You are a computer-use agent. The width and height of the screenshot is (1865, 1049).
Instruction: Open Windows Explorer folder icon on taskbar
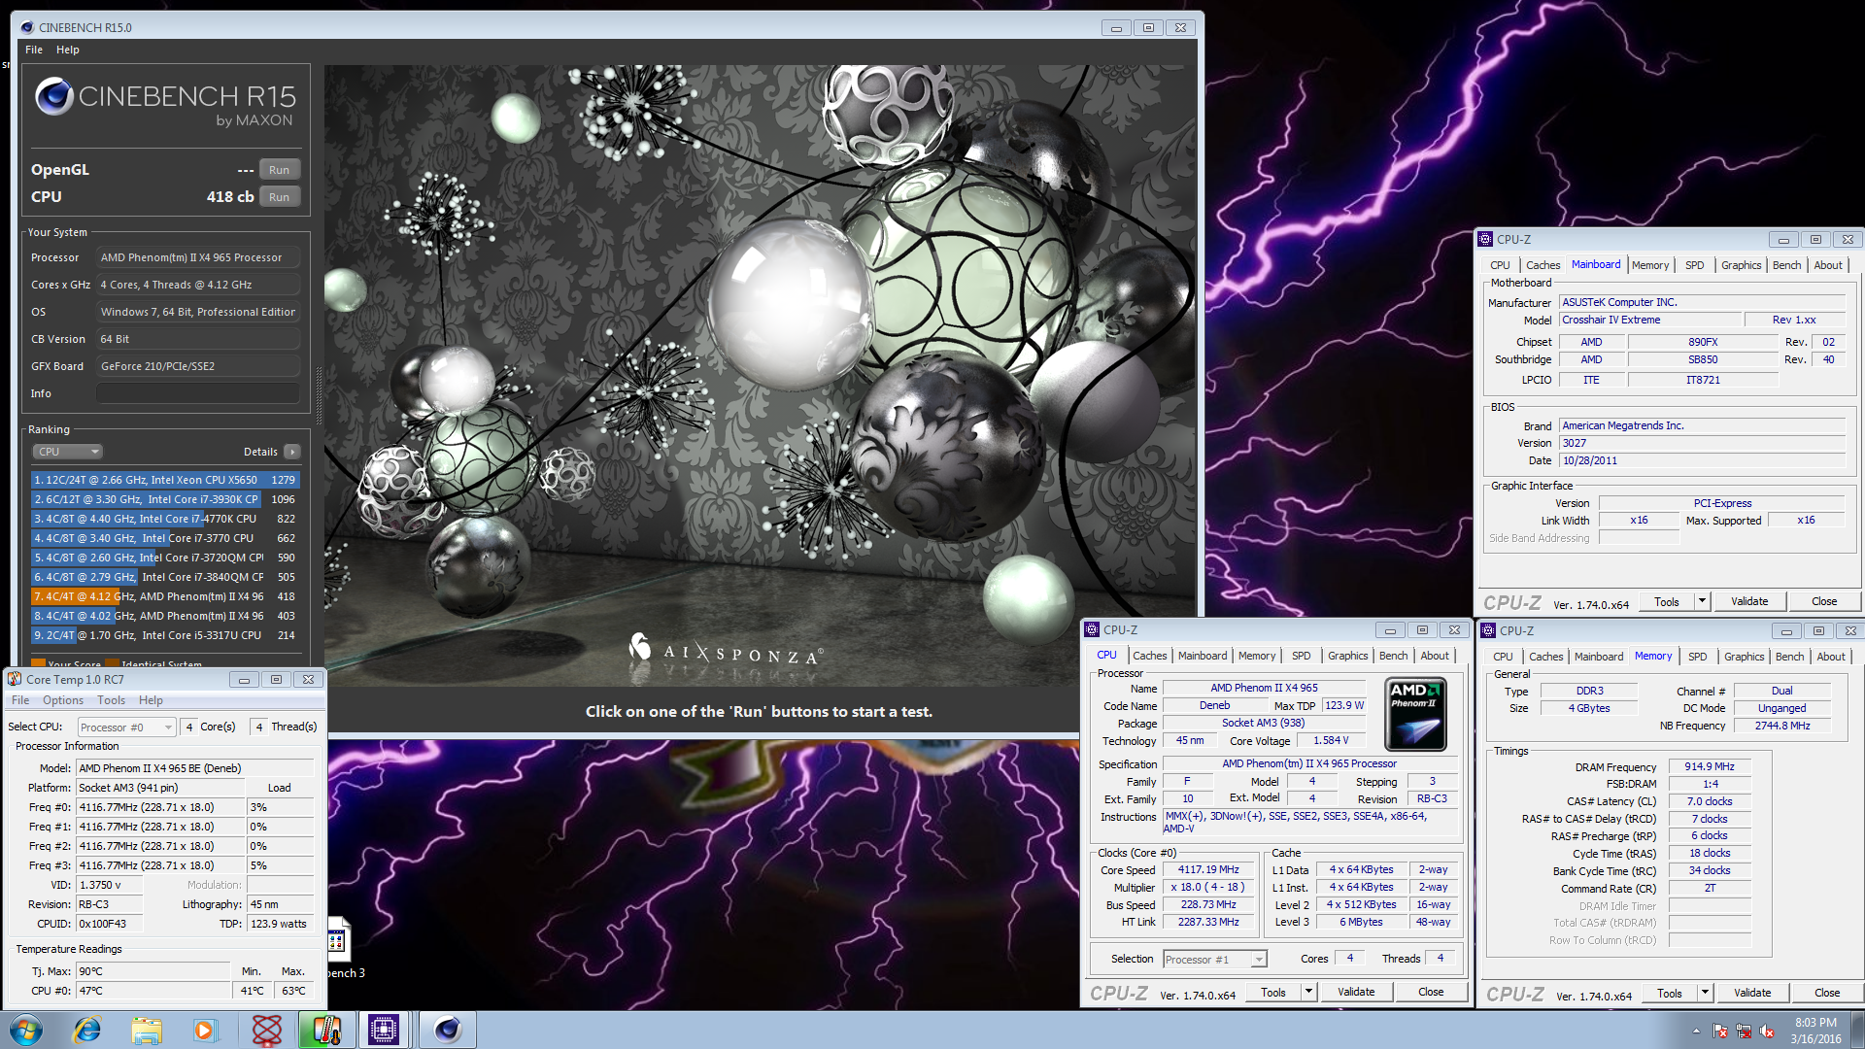pos(147,1030)
